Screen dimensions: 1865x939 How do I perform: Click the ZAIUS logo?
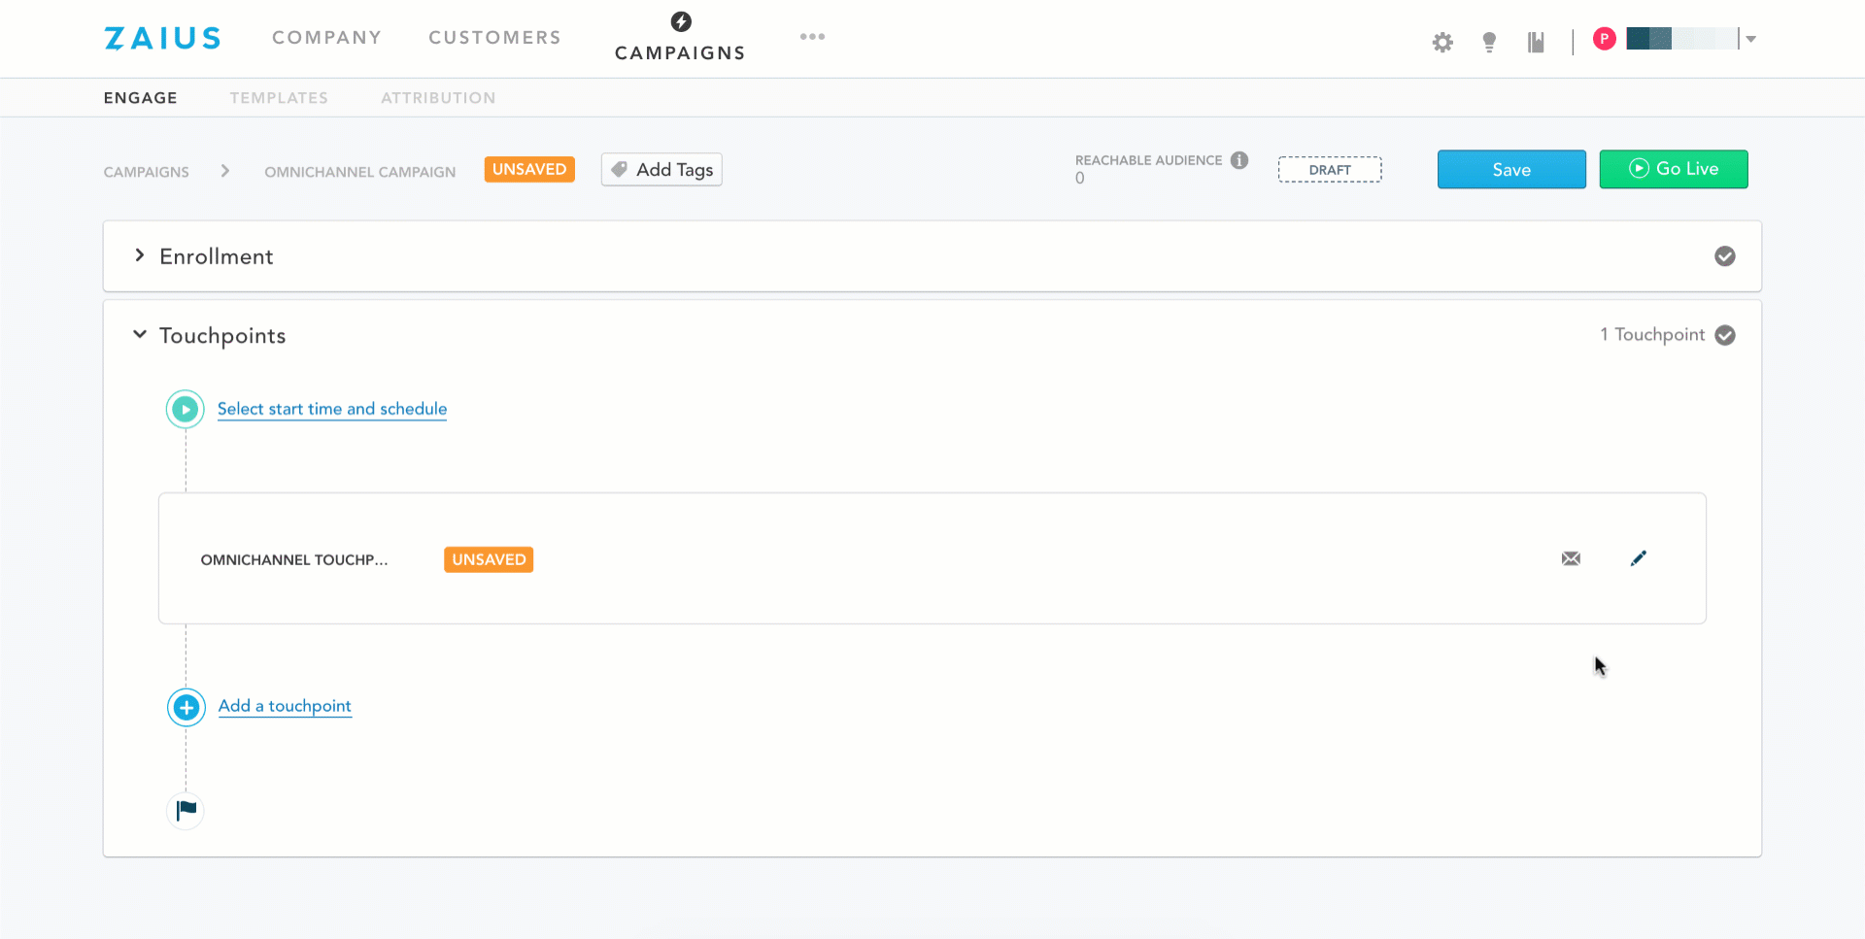click(163, 38)
